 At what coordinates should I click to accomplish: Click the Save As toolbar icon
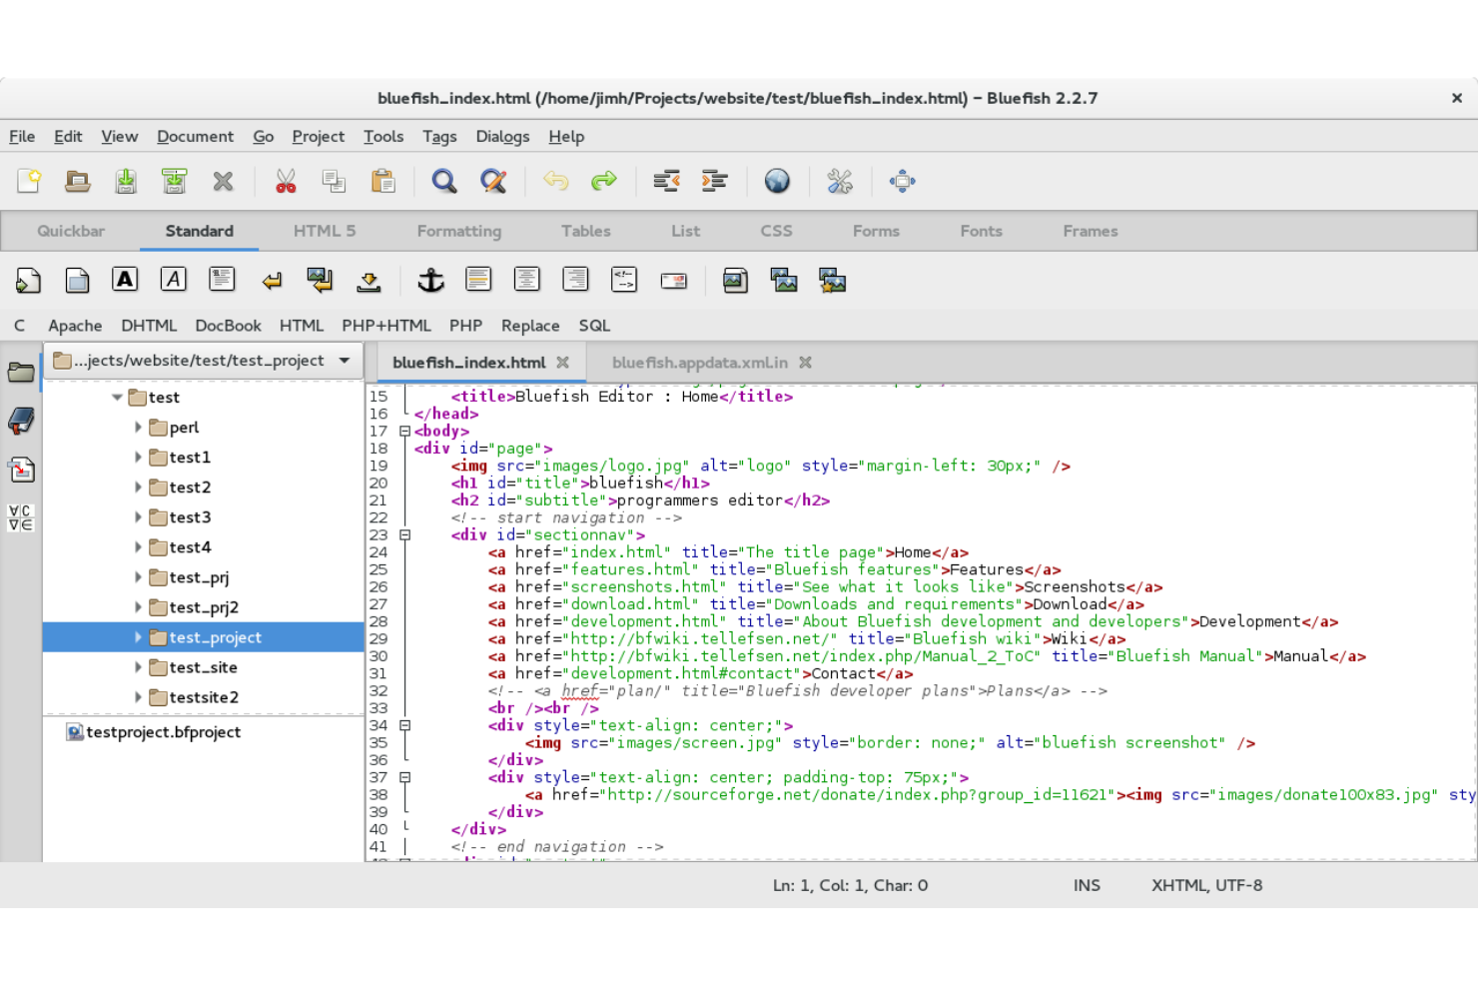(x=175, y=181)
